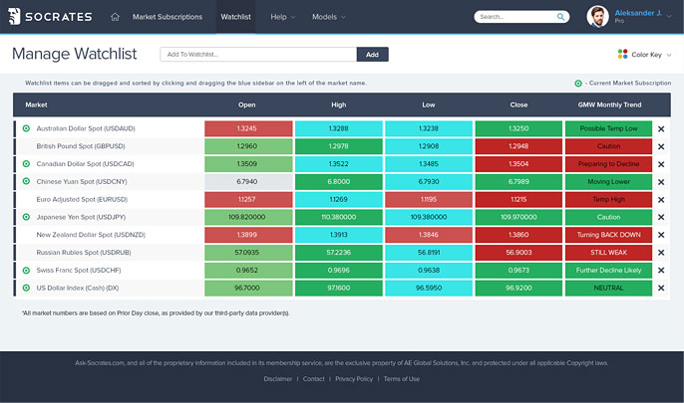This screenshot has width=684, height=403.
Task: Select Australian Dollar Spot (USDAUD) name
Action: point(86,128)
